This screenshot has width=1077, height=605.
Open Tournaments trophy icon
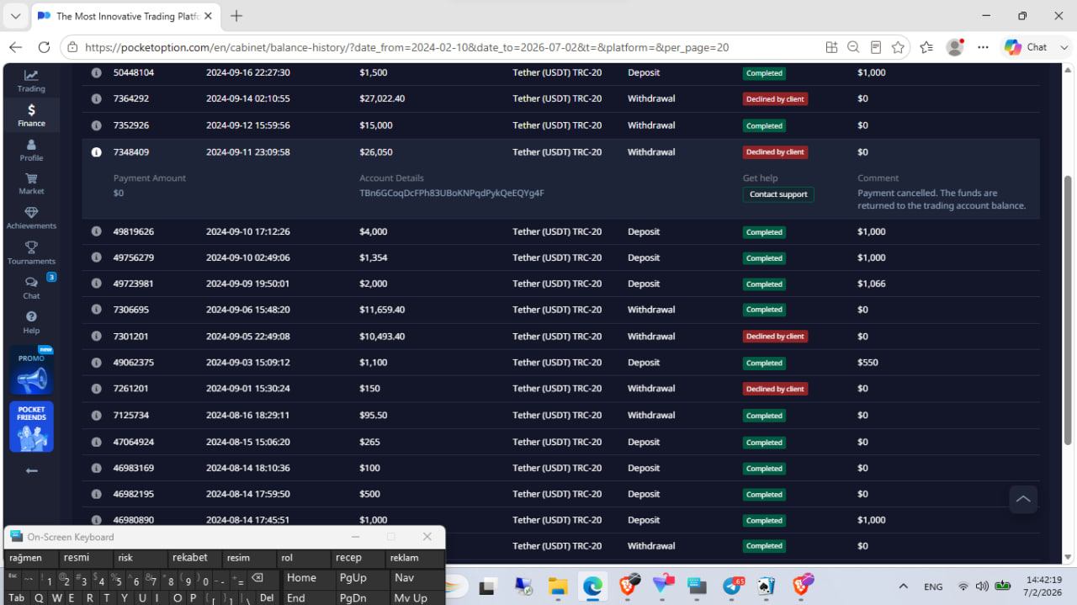[x=31, y=252]
